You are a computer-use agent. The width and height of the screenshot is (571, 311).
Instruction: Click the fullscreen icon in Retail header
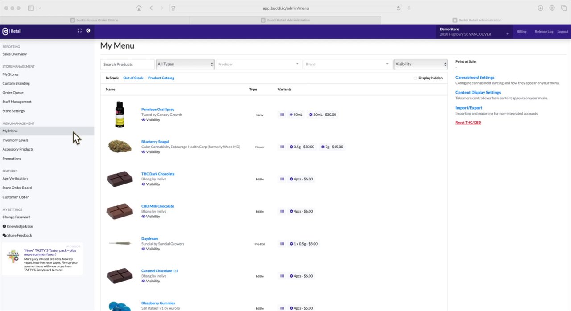(x=79, y=30)
